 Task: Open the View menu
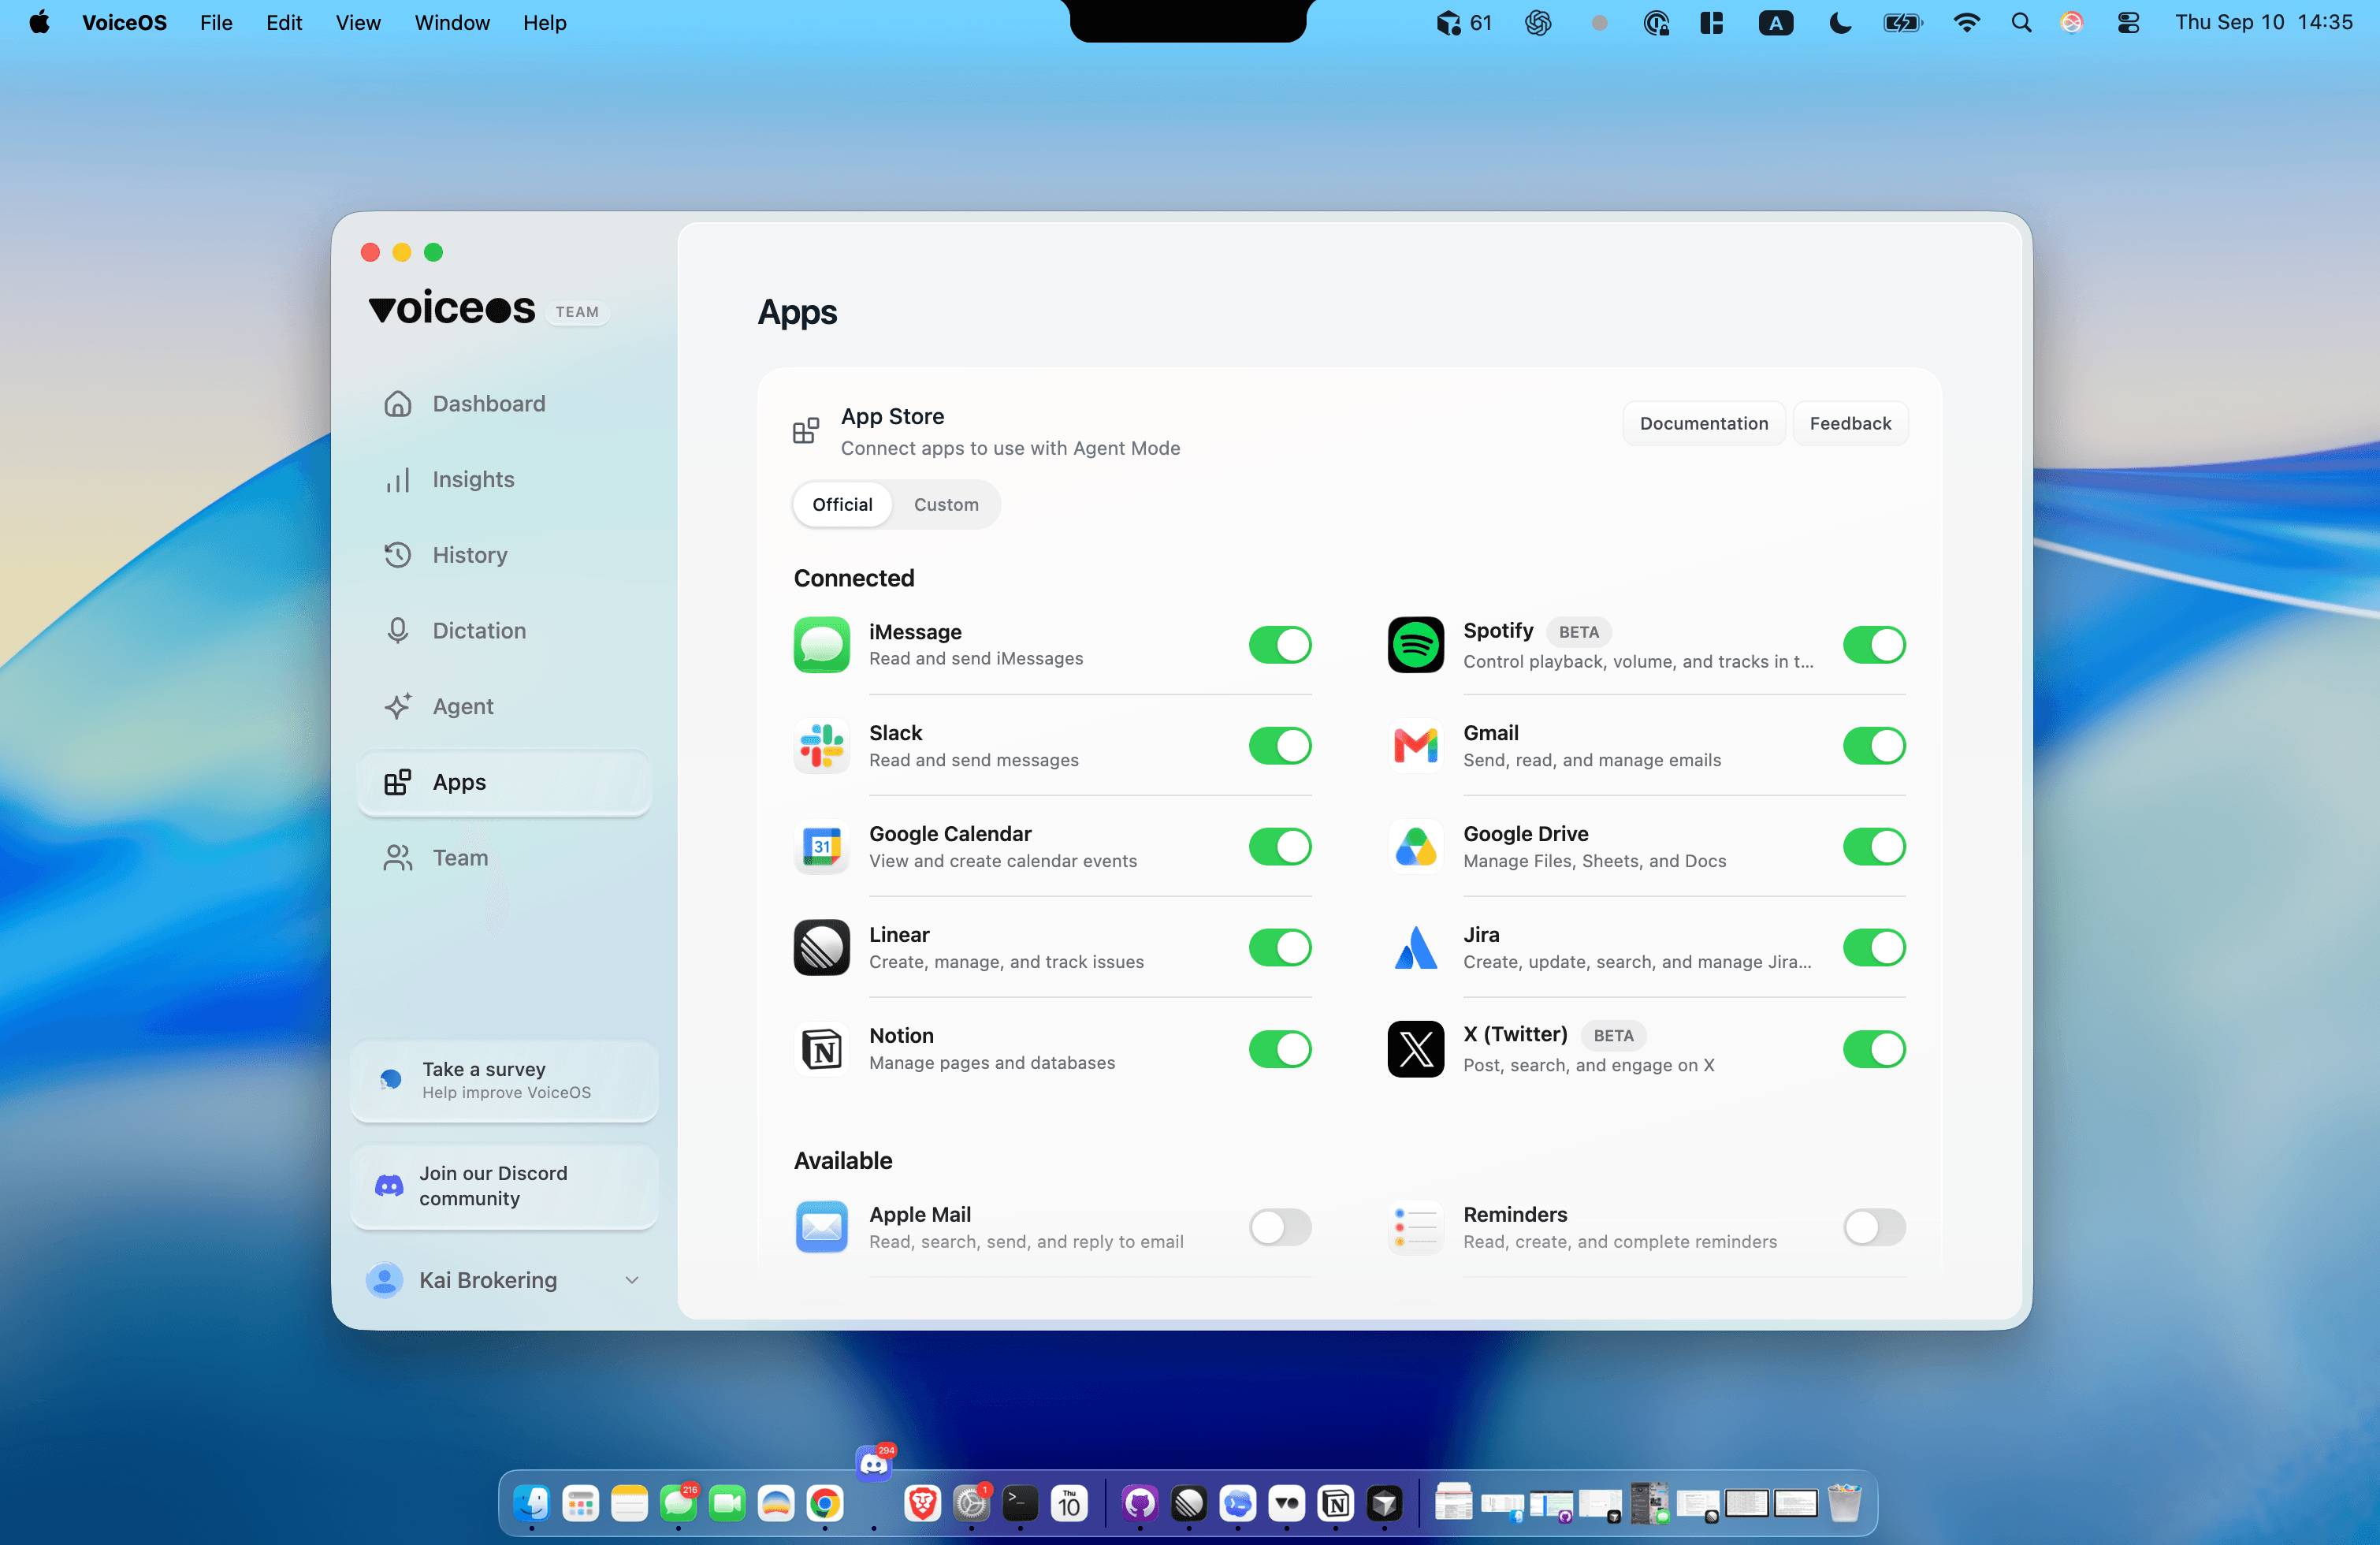point(358,22)
